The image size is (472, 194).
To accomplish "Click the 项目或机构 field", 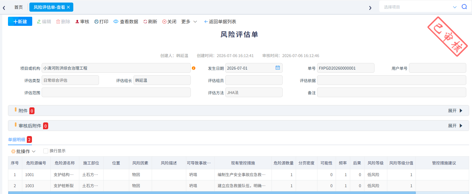I will click(116, 68).
